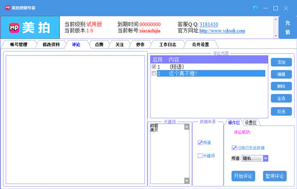Click info header scroll down arrow
The width and height of the screenshot is (297, 189).
tap(276, 36)
